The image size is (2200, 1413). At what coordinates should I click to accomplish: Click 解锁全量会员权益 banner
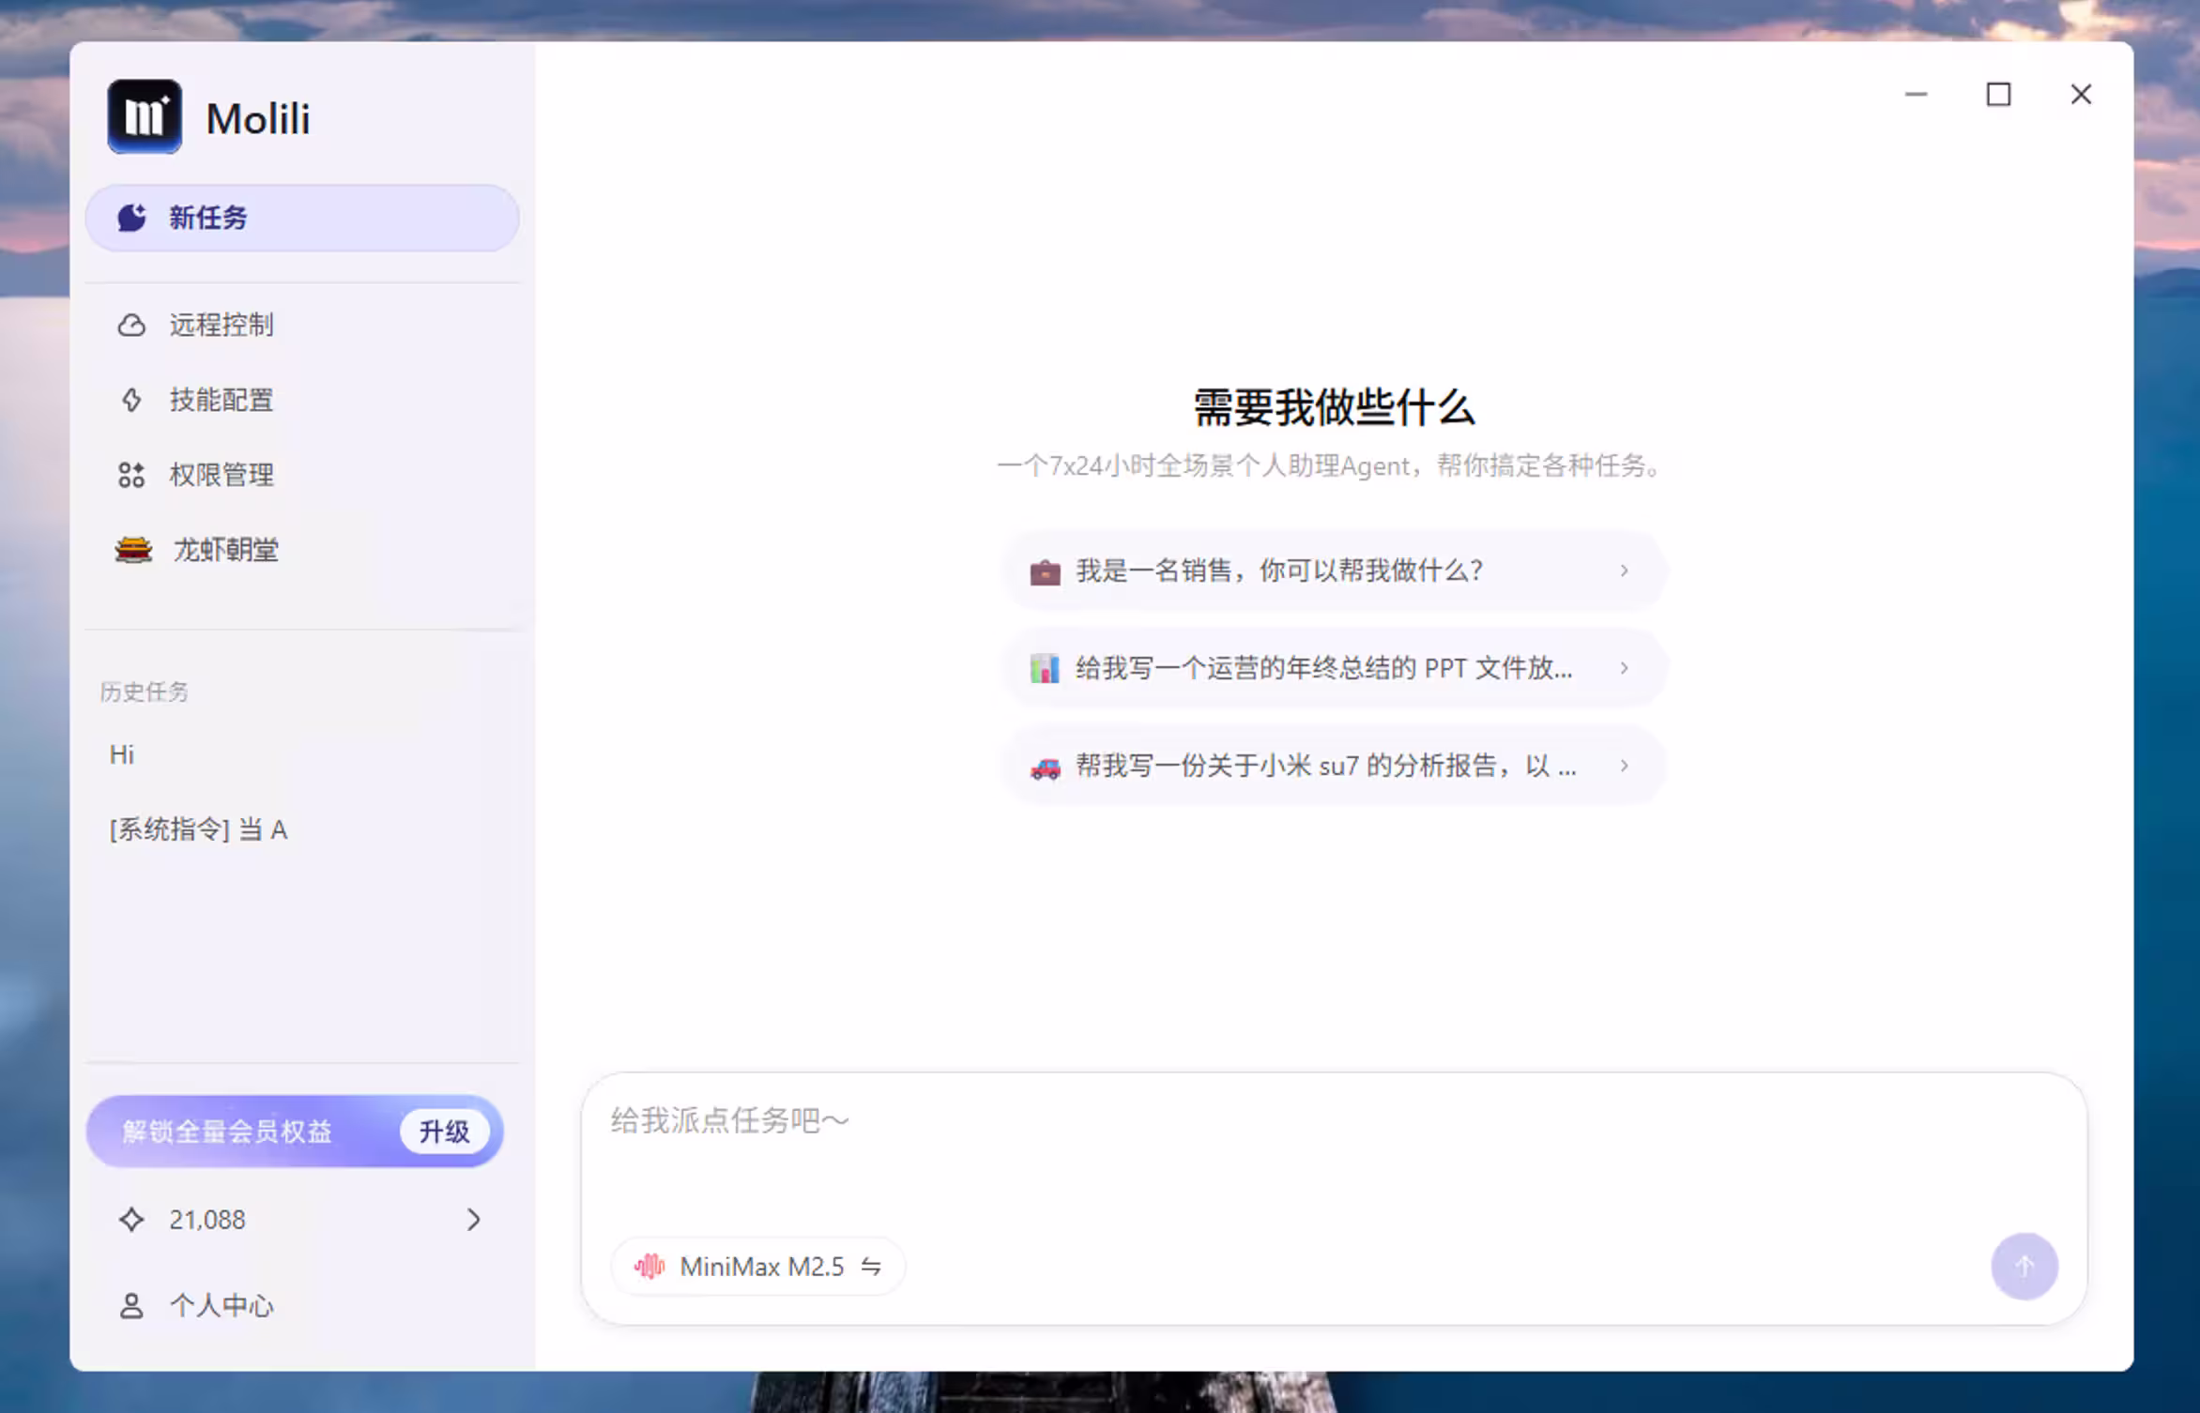coord(225,1132)
